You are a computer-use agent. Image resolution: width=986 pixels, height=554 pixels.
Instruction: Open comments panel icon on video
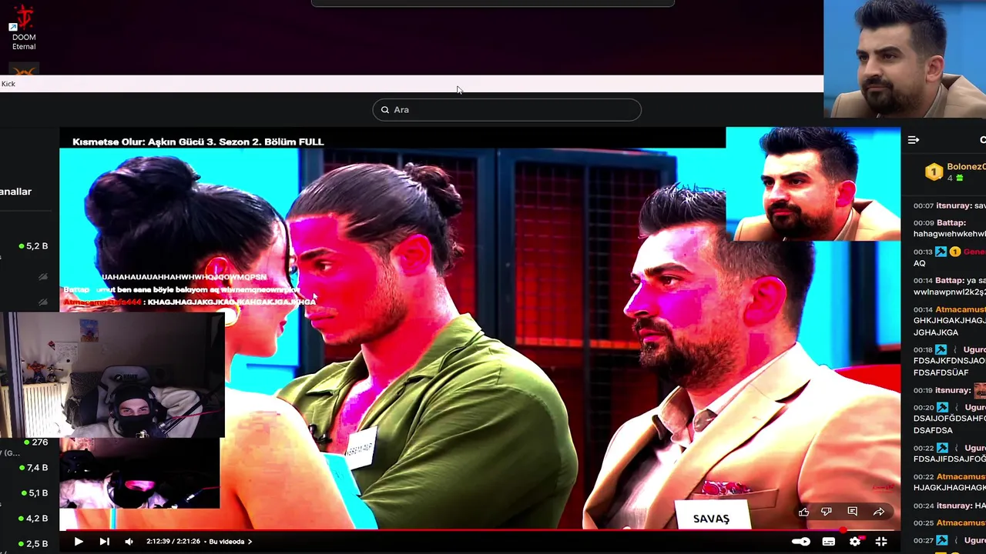[853, 512]
